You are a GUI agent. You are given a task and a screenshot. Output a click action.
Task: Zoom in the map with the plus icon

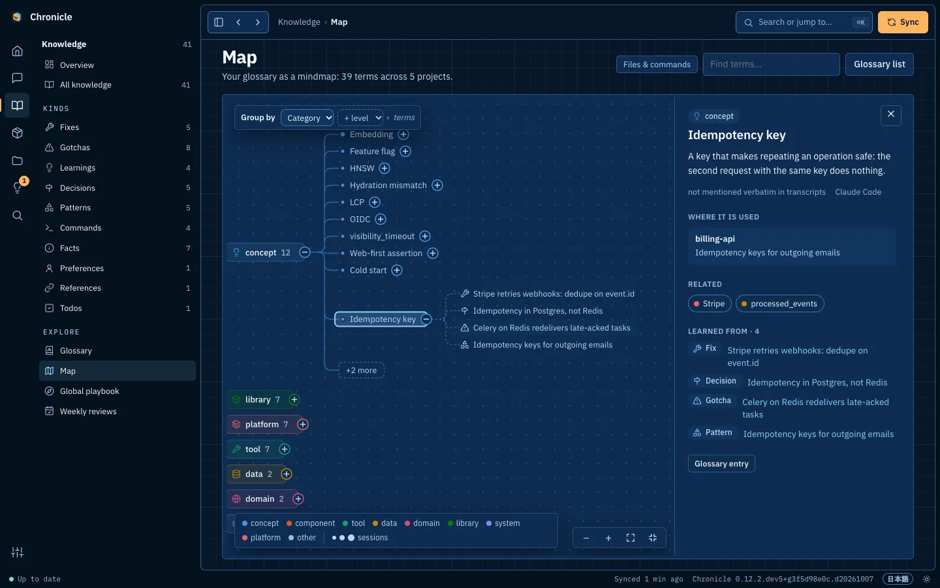(608, 538)
